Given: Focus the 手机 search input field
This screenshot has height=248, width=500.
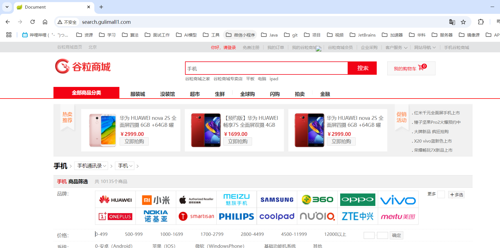Looking at the screenshot, I should point(266,68).
